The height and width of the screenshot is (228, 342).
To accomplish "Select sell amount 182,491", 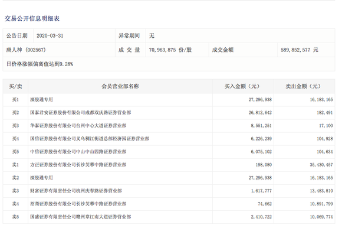I will pyautogui.click(x=325, y=113).
